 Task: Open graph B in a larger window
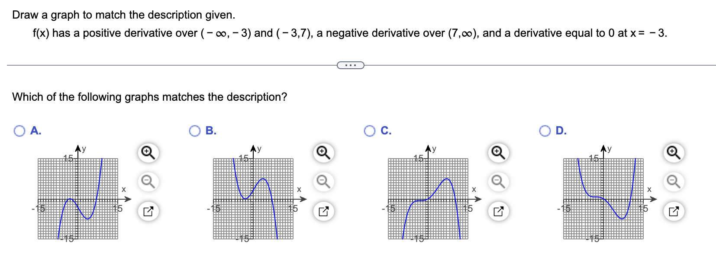[324, 211]
